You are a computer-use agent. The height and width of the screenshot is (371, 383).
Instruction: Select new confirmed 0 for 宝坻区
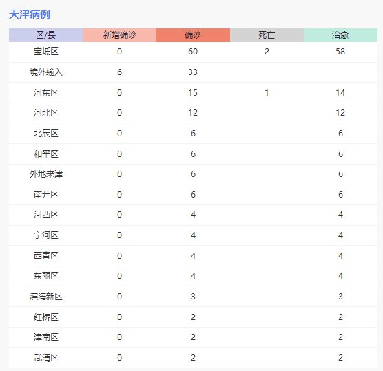point(119,52)
